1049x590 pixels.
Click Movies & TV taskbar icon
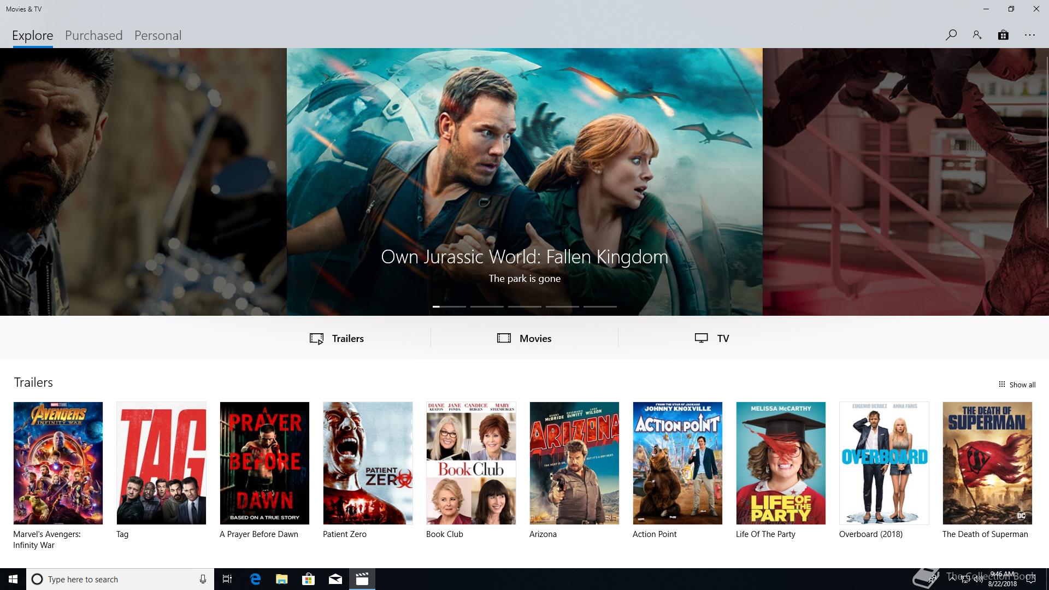click(362, 579)
